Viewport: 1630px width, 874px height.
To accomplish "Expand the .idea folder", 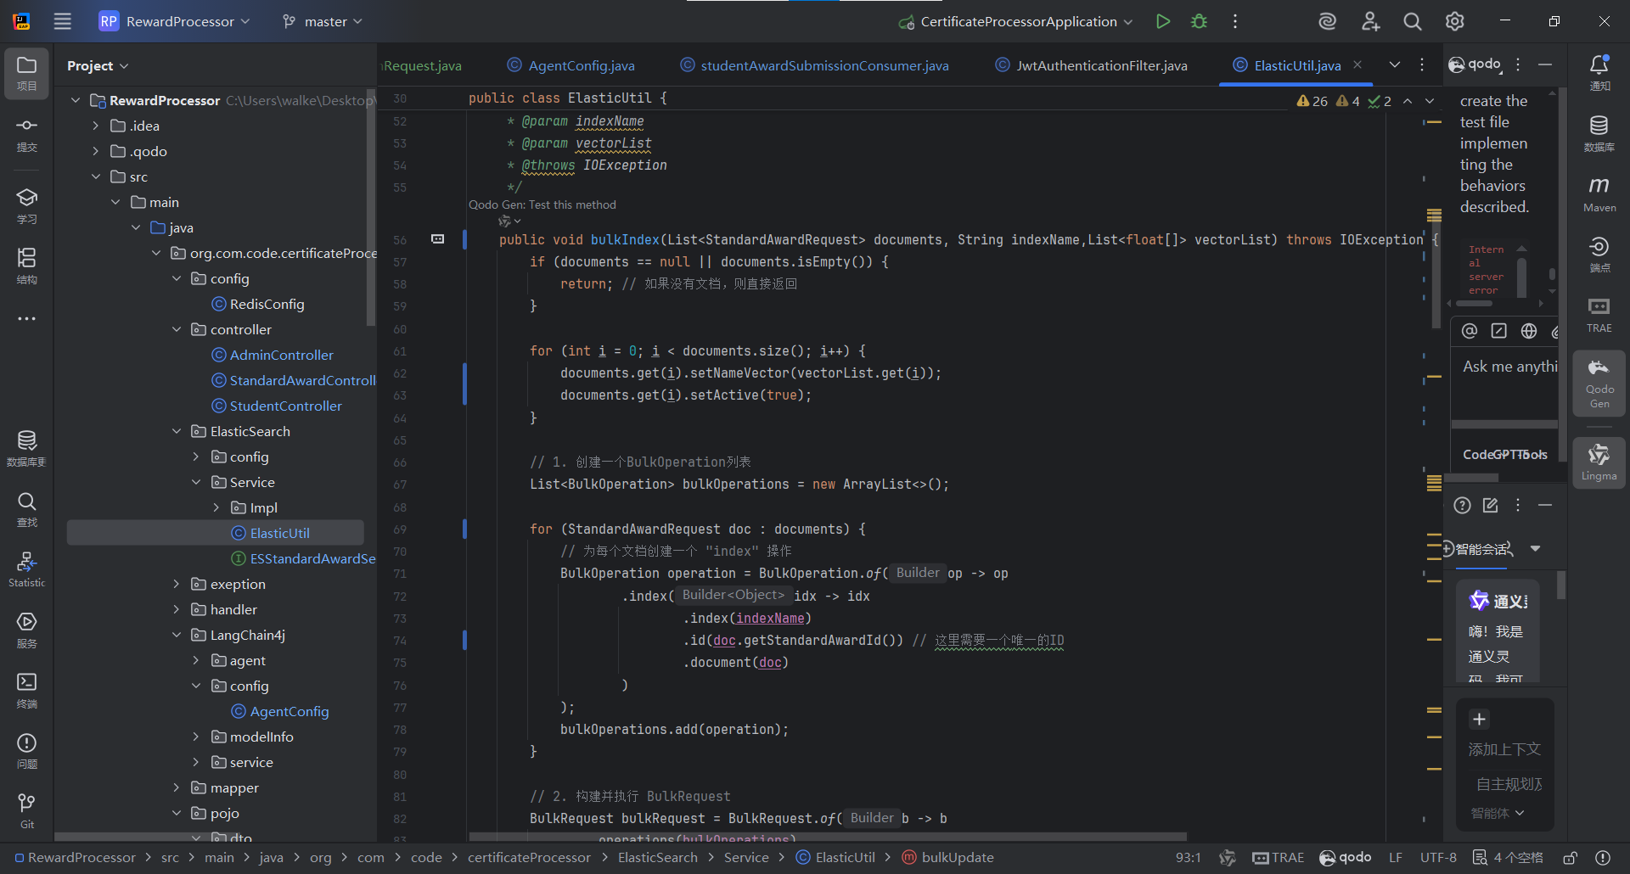I will [x=95, y=126].
